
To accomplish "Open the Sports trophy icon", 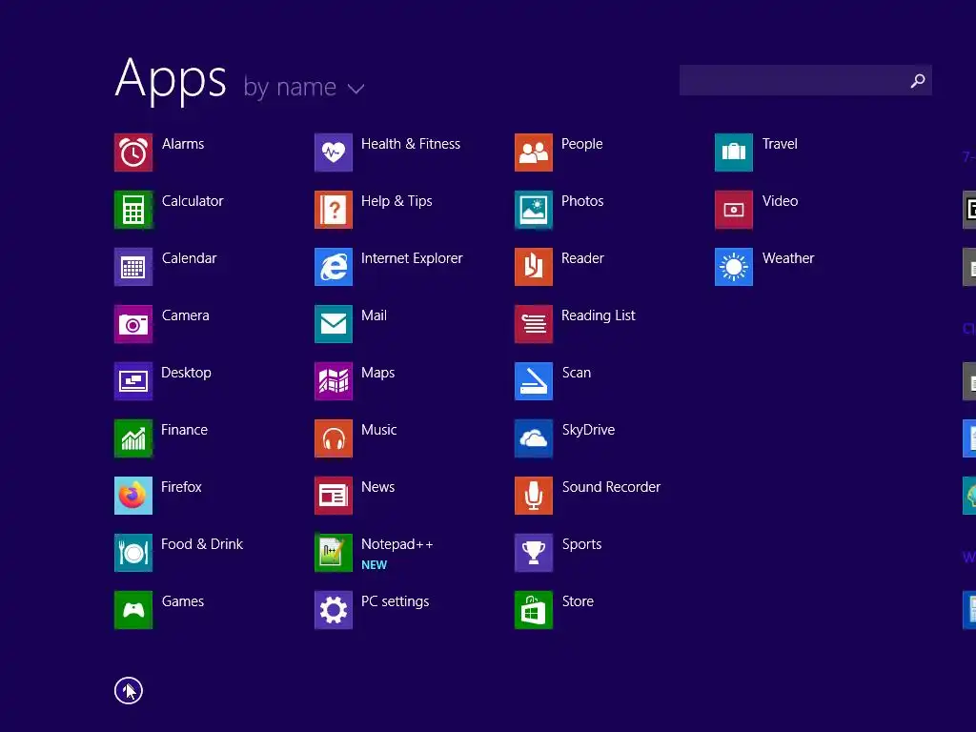I will [534, 554].
